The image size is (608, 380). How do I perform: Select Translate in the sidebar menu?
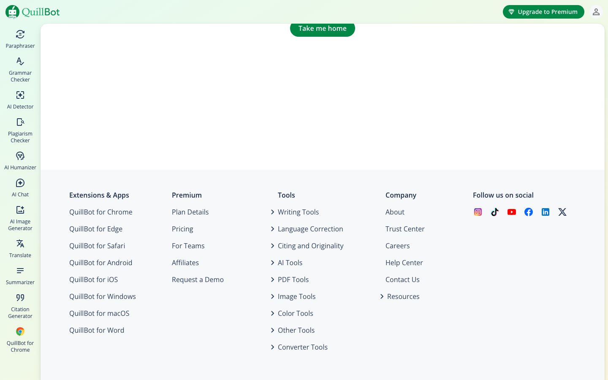(20, 248)
